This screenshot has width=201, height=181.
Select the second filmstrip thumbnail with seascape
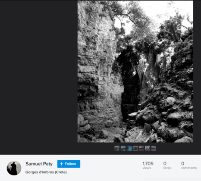123,148
